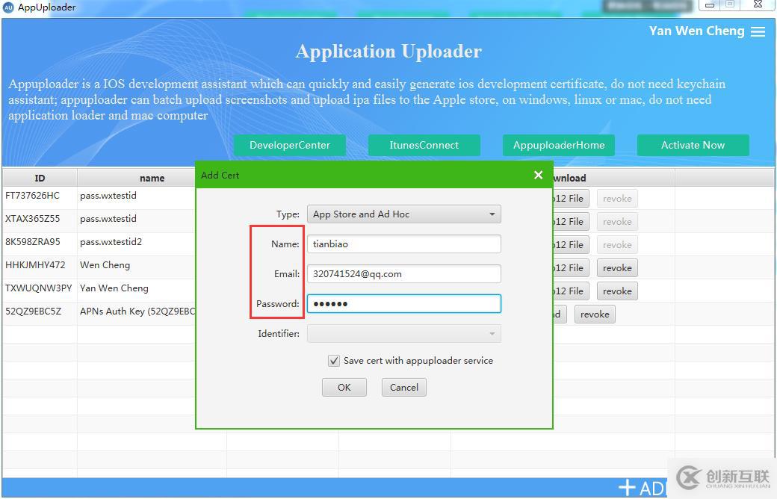Click name cell pass.wxtestid2
The image size is (777, 499).
pyautogui.click(x=111, y=242)
